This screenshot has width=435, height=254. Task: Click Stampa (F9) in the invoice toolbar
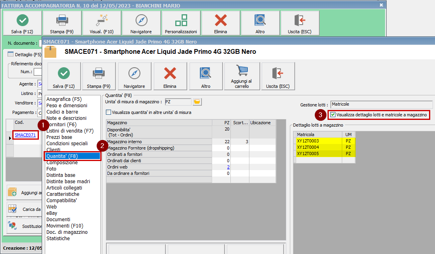coord(62,23)
